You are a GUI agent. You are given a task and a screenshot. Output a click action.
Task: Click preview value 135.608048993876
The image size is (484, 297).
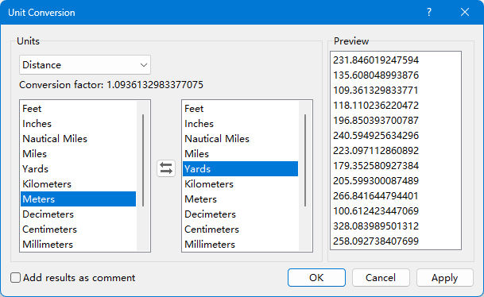coord(376,75)
